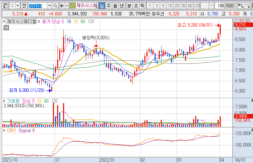Image resolution: width=253 pixels, height=163 pixels.
Task: Click the current price 9,210 in info bar
Action: (x=18, y=14)
